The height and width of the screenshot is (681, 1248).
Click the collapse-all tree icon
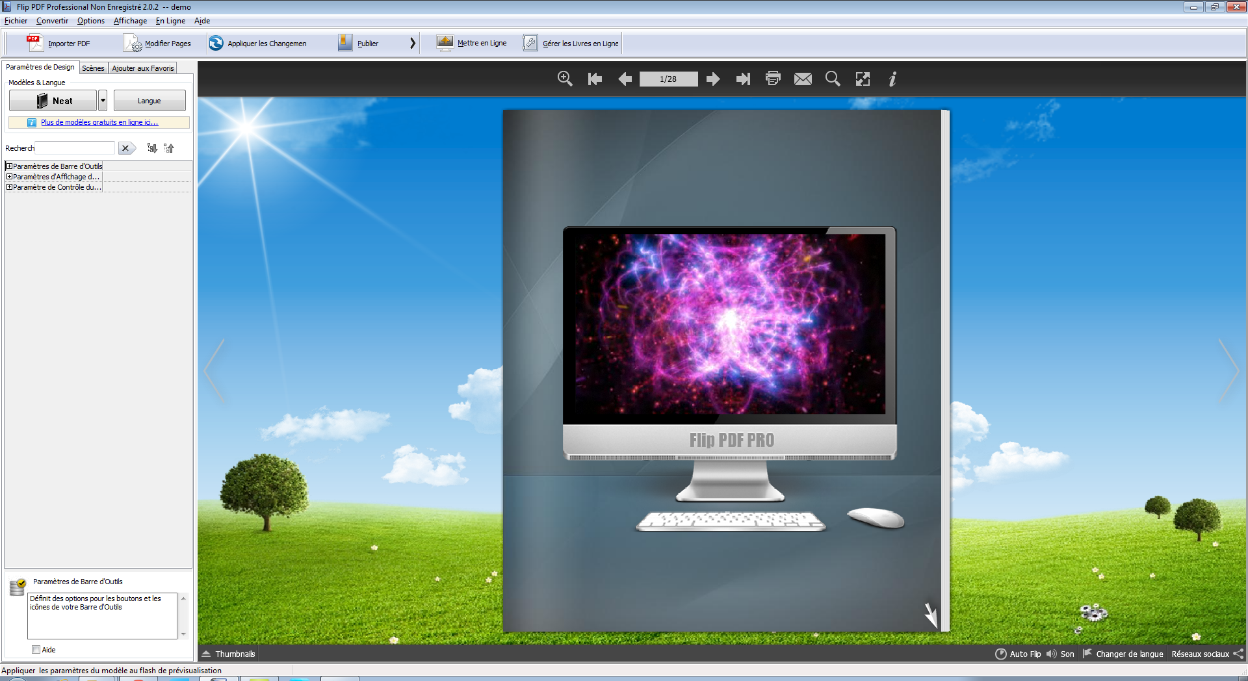[x=169, y=148]
